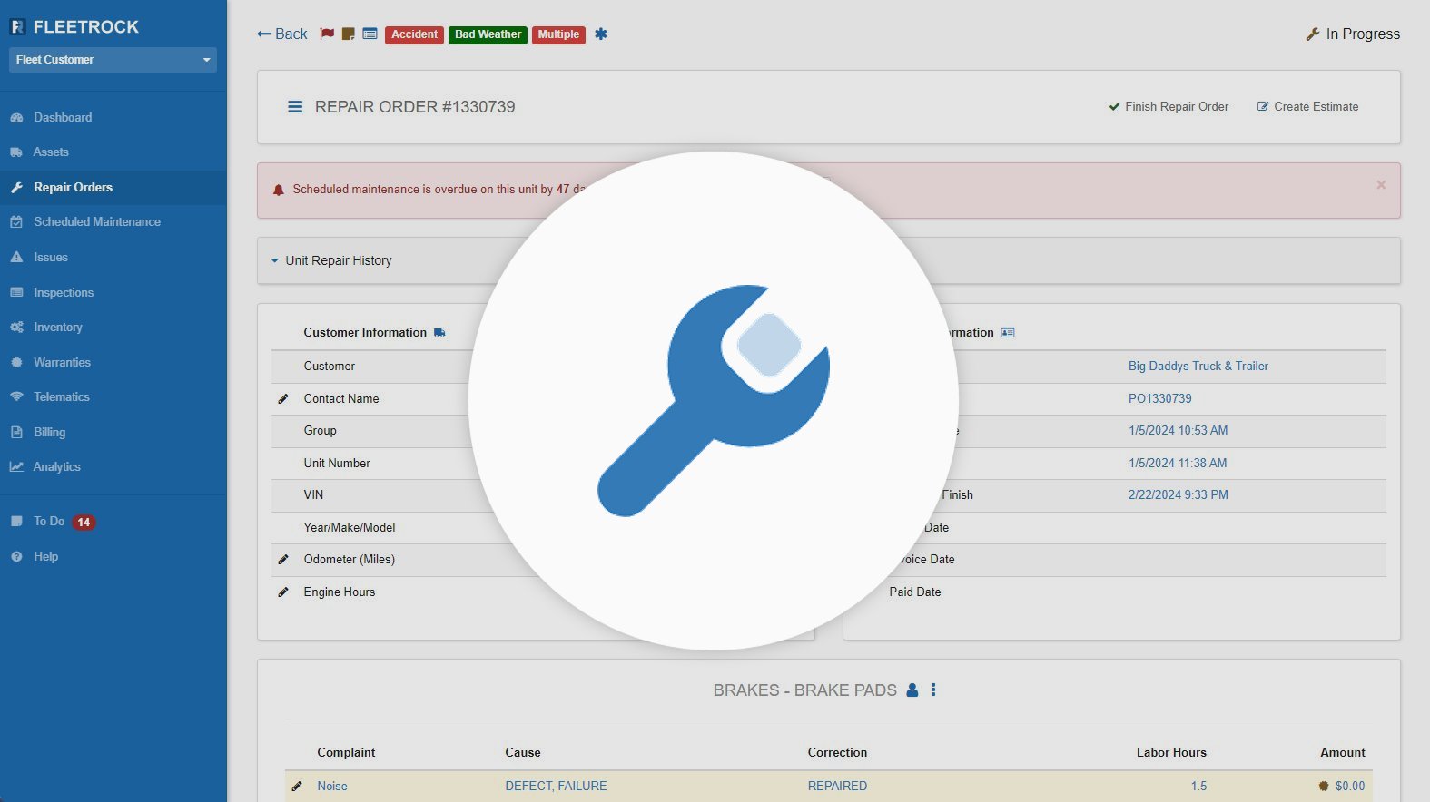
Task: Click the REPAIRED correction
Action: point(837,787)
